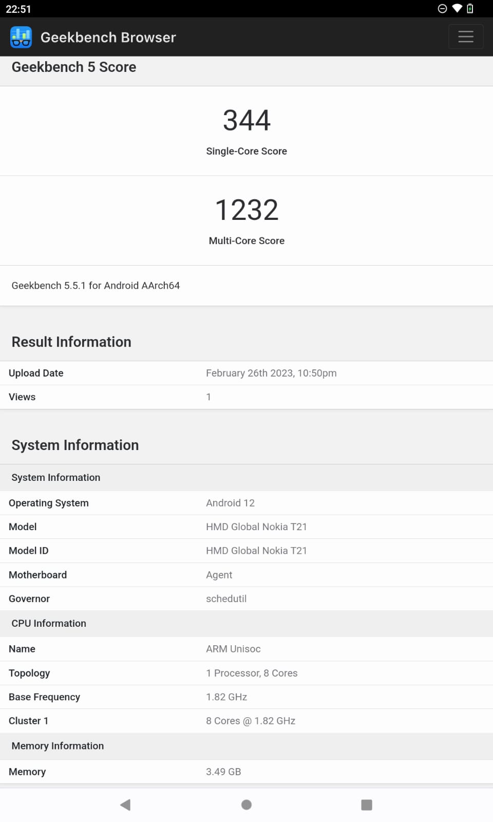493x822 pixels.
Task: Select HMD Global Nokia T21 in Model row
Action: point(256,527)
